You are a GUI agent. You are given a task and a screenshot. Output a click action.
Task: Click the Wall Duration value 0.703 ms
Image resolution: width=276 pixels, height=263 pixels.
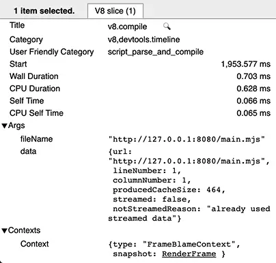pyautogui.click(x=253, y=76)
